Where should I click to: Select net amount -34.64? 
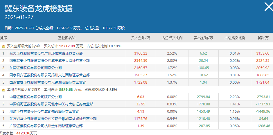pos(263,119)
